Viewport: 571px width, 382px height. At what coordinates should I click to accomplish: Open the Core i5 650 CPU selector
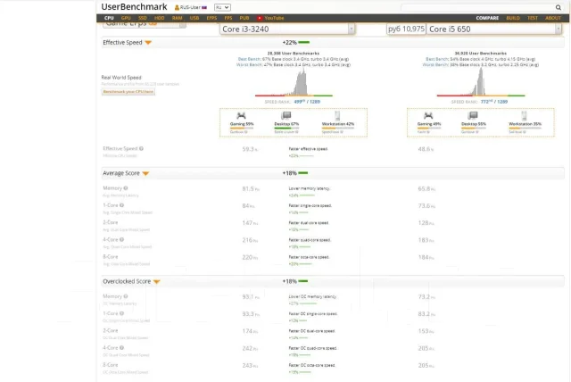[x=494, y=29]
